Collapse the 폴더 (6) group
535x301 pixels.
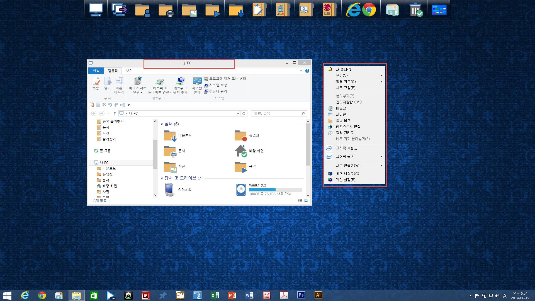pos(162,124)
